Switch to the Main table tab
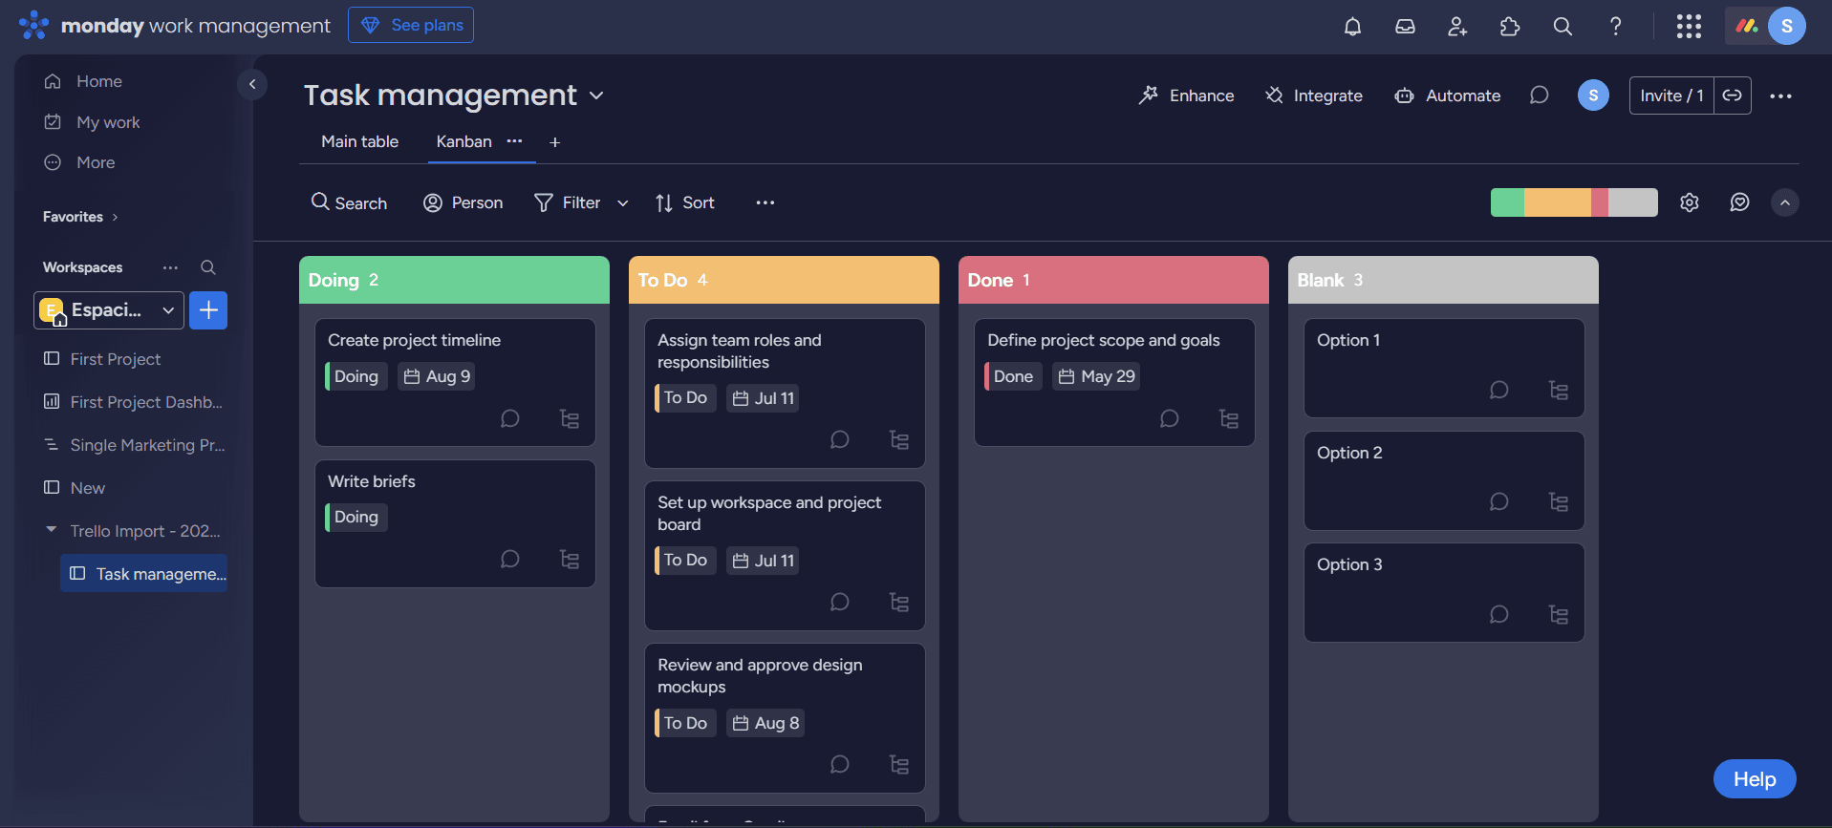The image size is (1832, 828). [359, 141]
